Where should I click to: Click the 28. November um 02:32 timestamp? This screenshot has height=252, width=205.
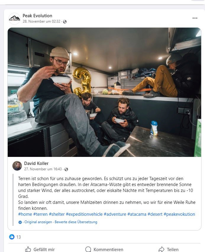(41, 21)
